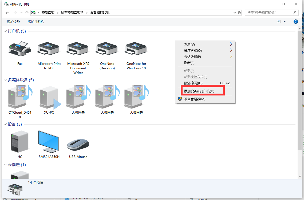Screen dimensions: 304x200
Task: Go to 所有控制面板项 in breadcrumb
Action: [72, 13]
